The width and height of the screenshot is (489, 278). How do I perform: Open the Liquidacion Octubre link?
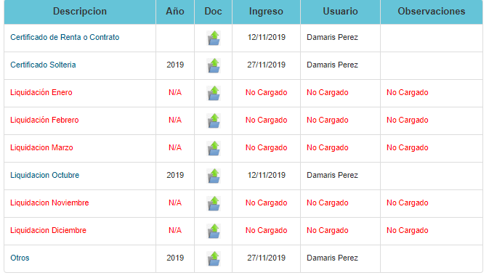(x=44, y=175)
